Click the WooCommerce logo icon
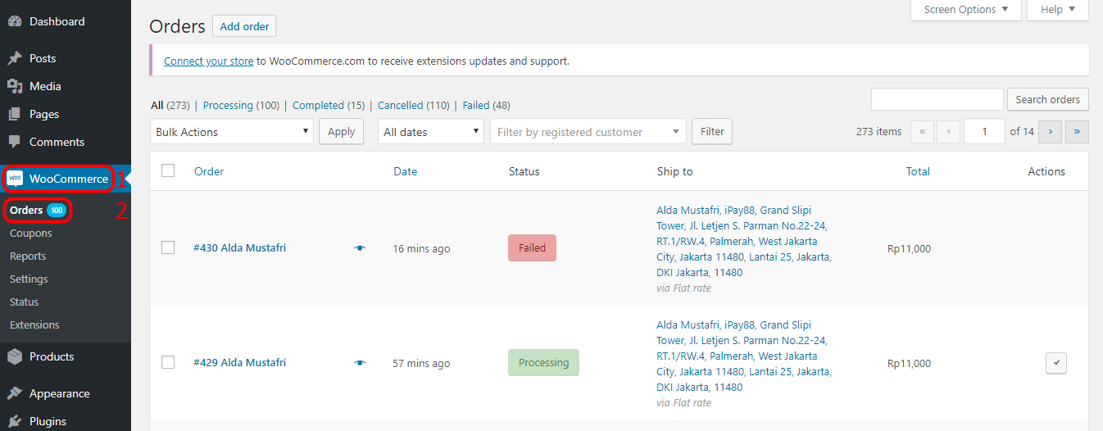Screen dimensions: 1103x431 (15, 179)
